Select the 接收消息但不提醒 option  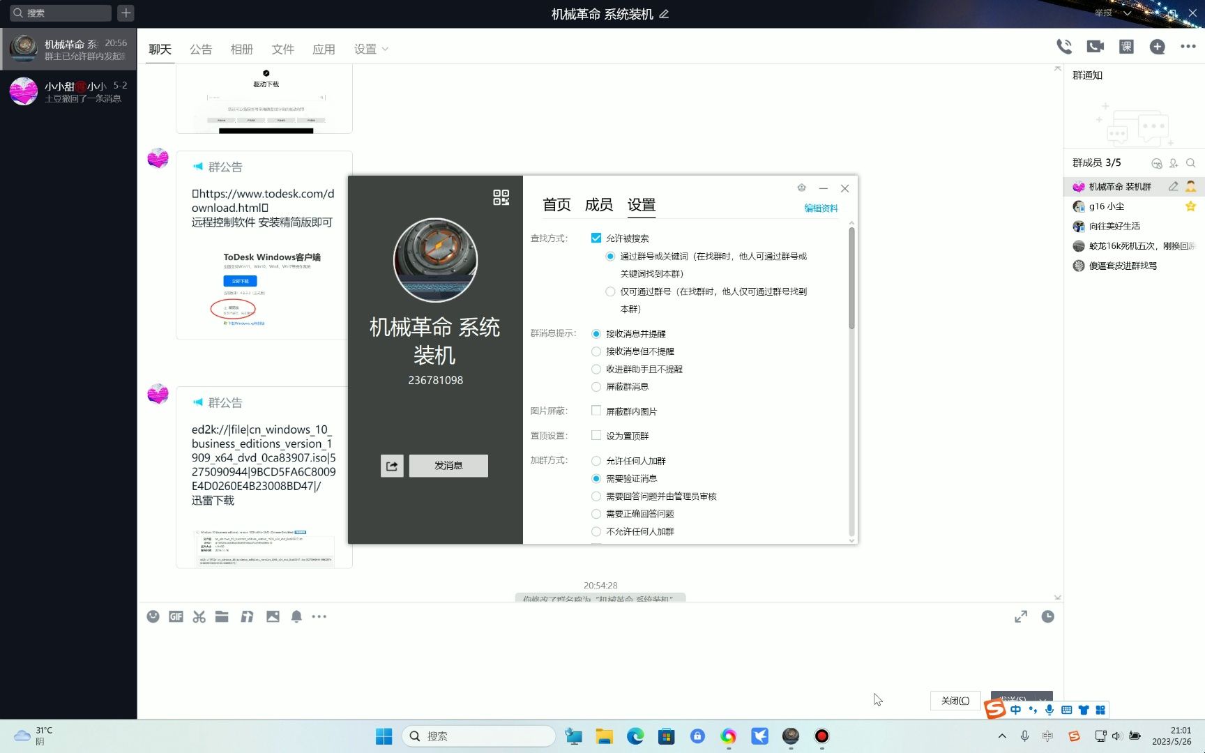tap(596, 351)
